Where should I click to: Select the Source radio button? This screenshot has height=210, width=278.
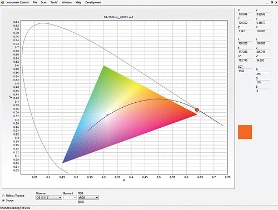tap(3, 201)
